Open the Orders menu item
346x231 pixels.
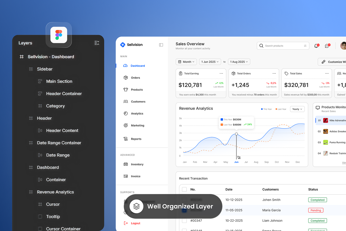[x=136, y=78]
